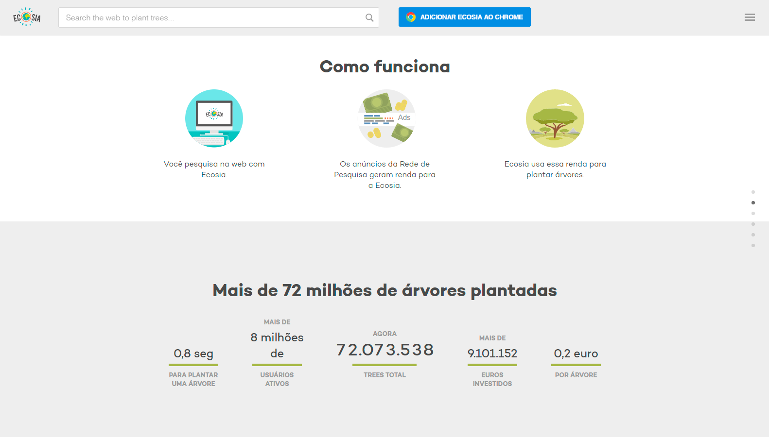Click 'Mais de 72 milhões de árvores plantadas' heading
The height and width of the screenshot is (437, 769).
pos(384,290)
